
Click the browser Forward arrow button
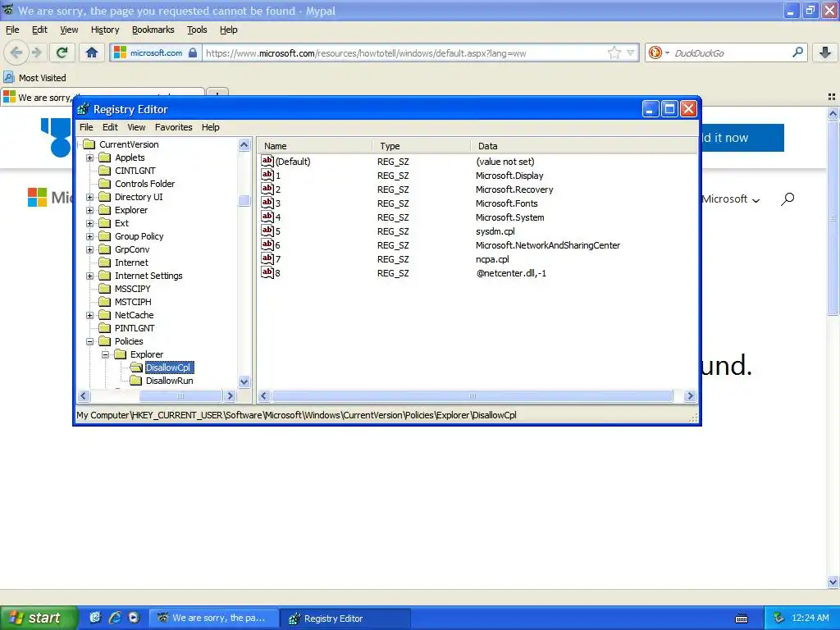36,52
